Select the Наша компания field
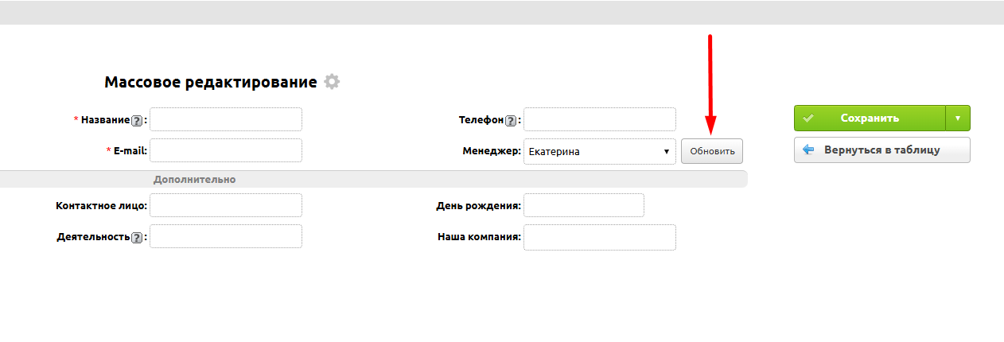Image resolution: width=1004 pixels, height=342 pixels. [599, 236]
